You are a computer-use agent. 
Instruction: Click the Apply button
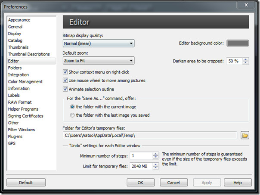point(207,183)
